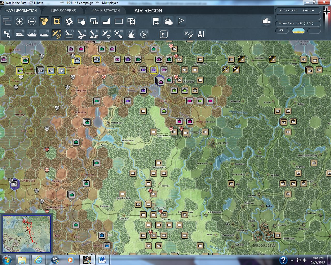The height and width of the screenshot is (265, 331).
Task: Click the white pennant flag icon
Action: point(181,21)
